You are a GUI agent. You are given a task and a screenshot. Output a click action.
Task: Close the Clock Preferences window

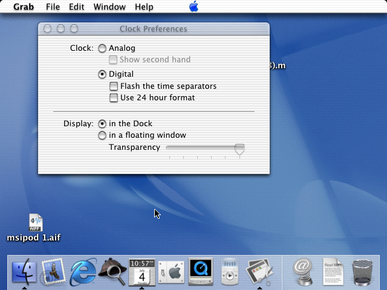point(47,28)
